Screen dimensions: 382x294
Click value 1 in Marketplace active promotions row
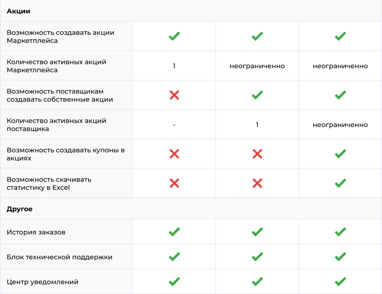(x=174, y=66)
